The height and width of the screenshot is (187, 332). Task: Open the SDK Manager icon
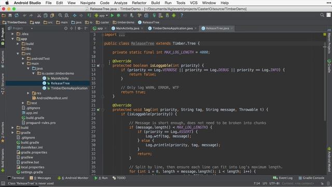click(167, 16)
